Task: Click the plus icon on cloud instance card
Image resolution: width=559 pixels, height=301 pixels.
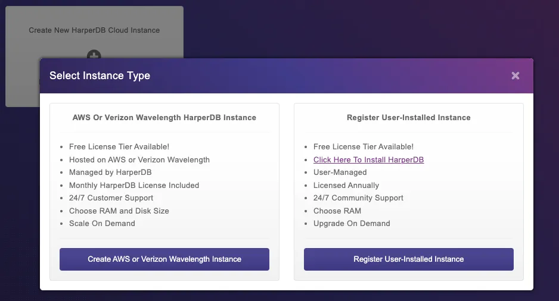Action: 94,54
